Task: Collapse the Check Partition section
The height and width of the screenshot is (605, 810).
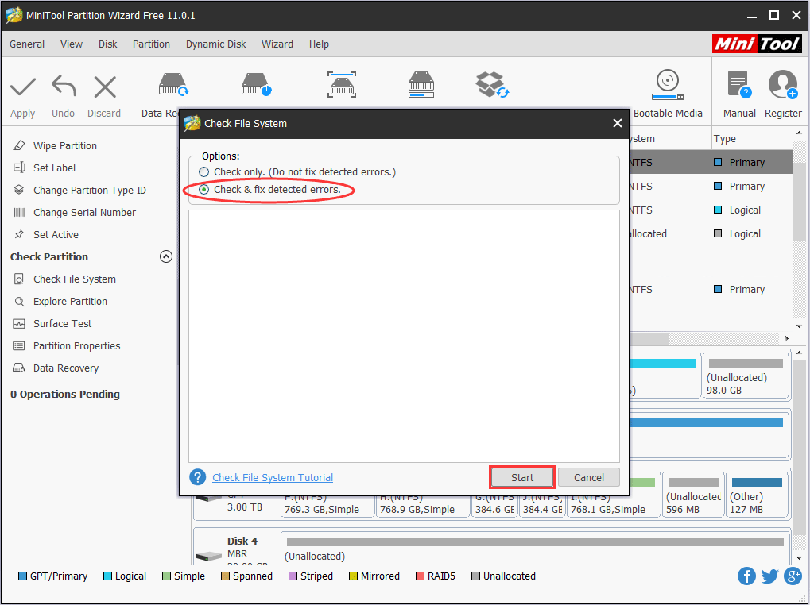Action: (x=166, y=256)
